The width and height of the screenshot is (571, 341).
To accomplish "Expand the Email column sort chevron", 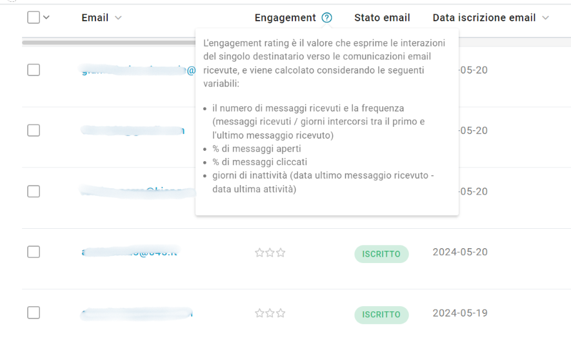I will click(x=118, y=18).
